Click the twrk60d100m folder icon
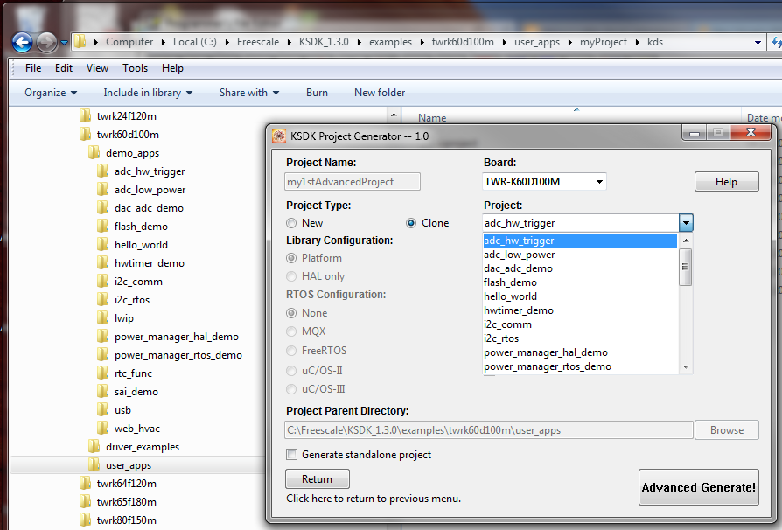Viewport: 782px width, 530px height. (x=85, y=134)
